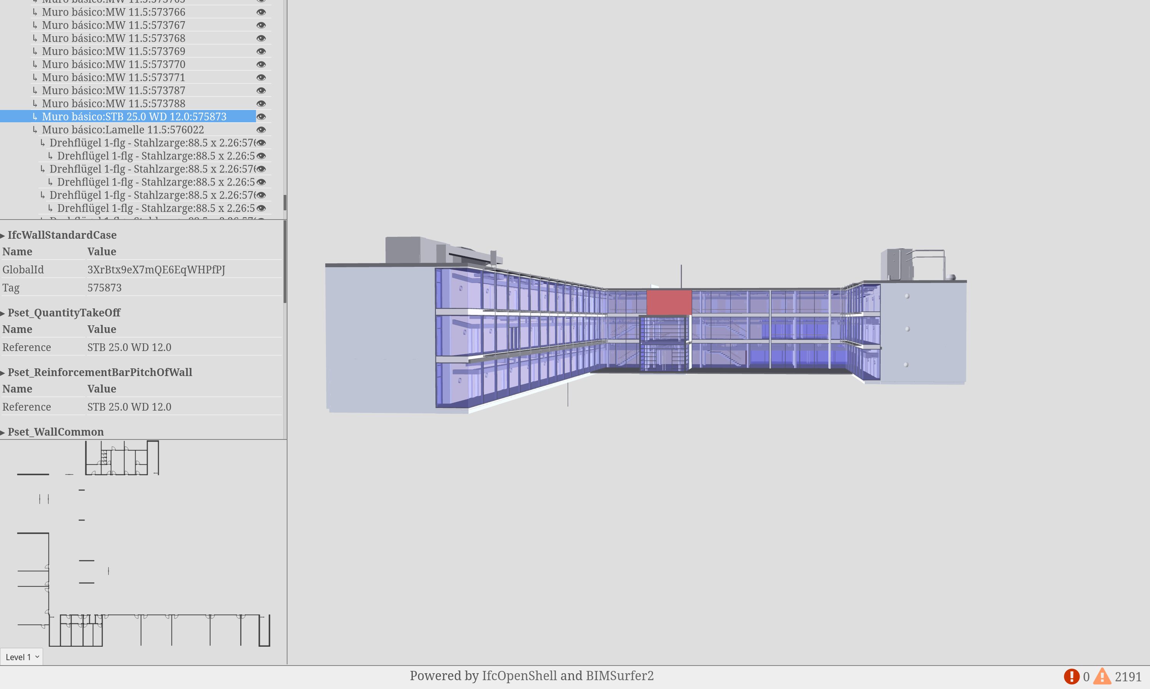Image resolution: width=1150 pixels, height=689 pixels.
Task: Toggle visibility of Muro básico:MW 11.5:573770
Action: (x=261, y=65)
